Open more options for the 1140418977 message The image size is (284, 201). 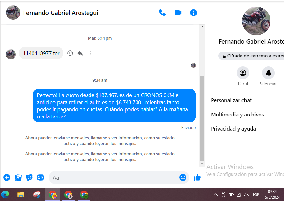(x=90, y=53)
